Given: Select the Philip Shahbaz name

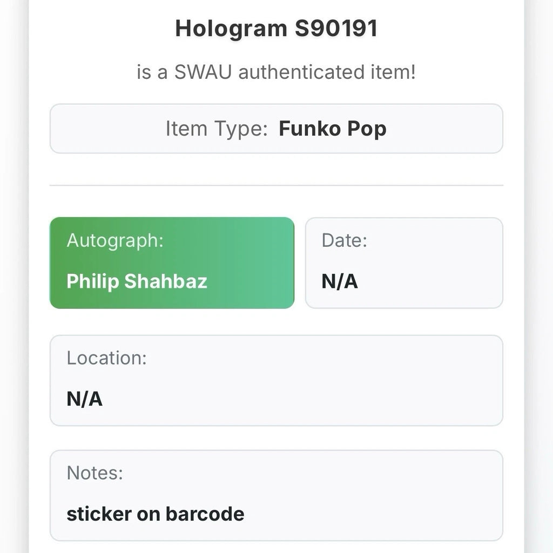Looking at the screenshot, I should click(137, 281).
